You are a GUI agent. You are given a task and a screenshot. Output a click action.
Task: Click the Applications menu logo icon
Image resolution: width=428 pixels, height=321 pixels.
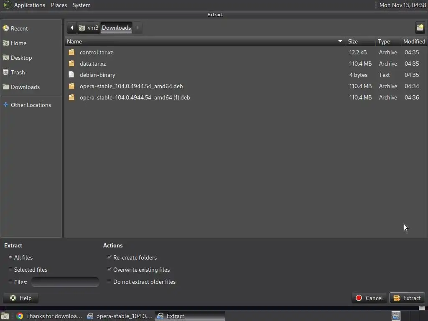pos(7,5)
